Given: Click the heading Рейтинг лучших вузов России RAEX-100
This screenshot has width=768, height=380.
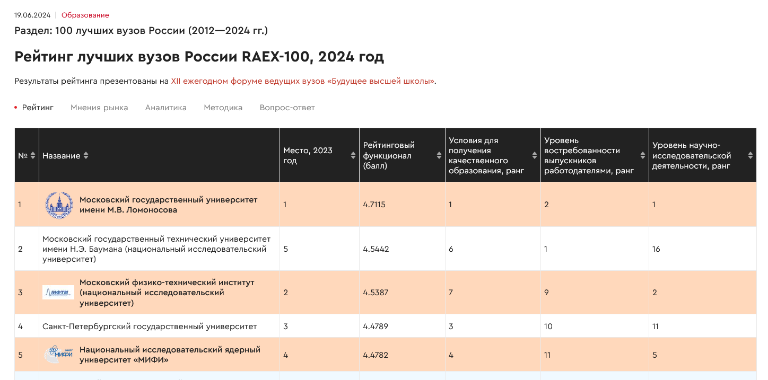Looking at the screenshot, I should [199, 57].
